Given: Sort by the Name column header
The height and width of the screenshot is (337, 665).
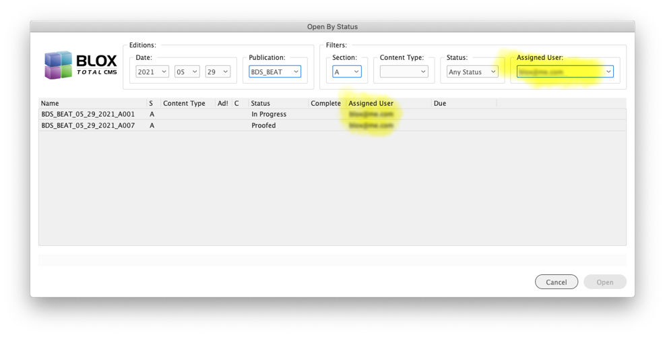Looking at the screenshot, I should click(x=92, y=103).
